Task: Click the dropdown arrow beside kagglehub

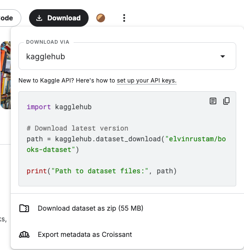Action: pos(223,56)
